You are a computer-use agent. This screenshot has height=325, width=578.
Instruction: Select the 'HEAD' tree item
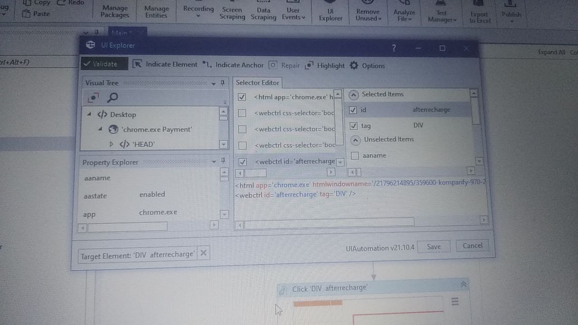[143, 144]
